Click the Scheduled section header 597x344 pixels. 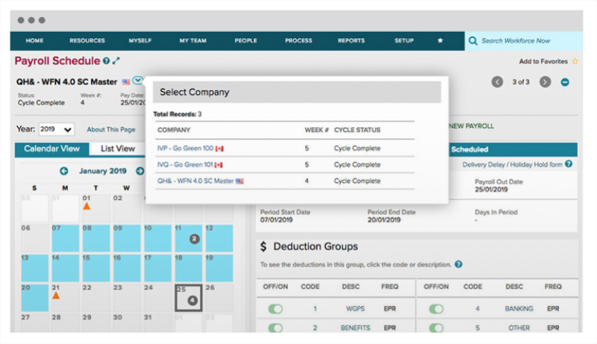[469, 149]
